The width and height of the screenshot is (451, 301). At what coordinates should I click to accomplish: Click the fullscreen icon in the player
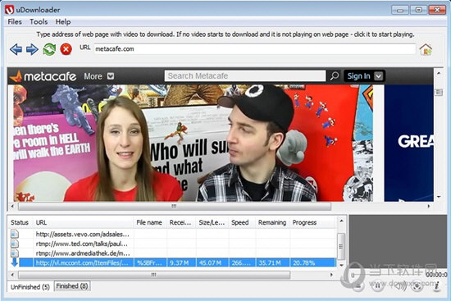pos(417,285)
